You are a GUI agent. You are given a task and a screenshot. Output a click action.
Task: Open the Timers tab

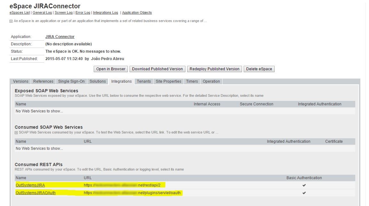click(192, 81)
